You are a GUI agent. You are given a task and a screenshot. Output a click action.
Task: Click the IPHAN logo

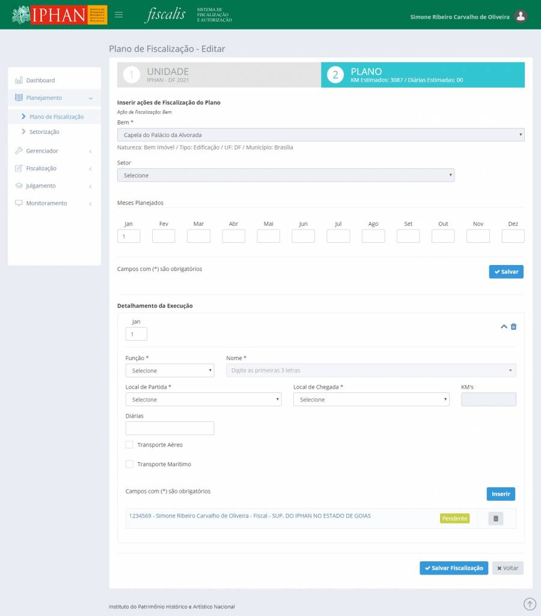point(60,14)
